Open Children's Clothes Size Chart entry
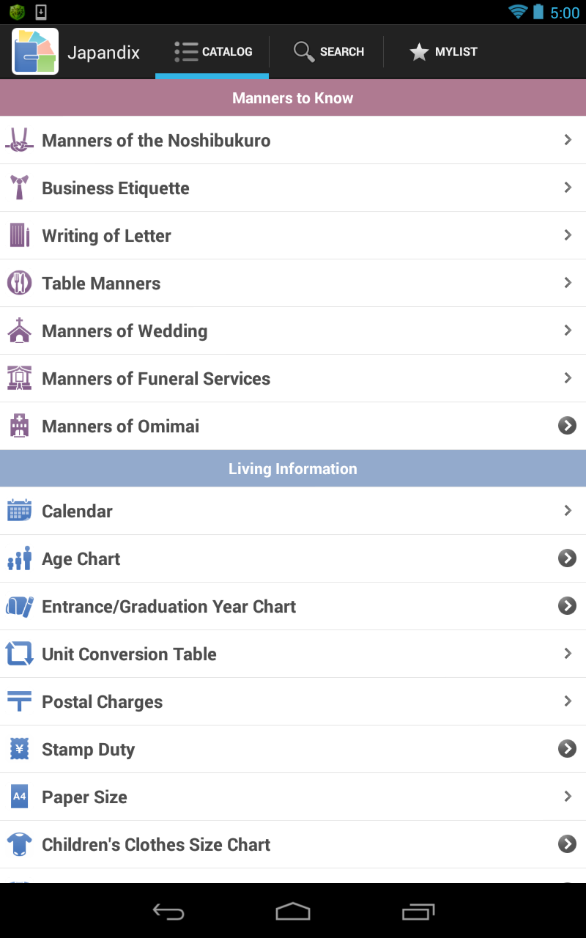 293,844
